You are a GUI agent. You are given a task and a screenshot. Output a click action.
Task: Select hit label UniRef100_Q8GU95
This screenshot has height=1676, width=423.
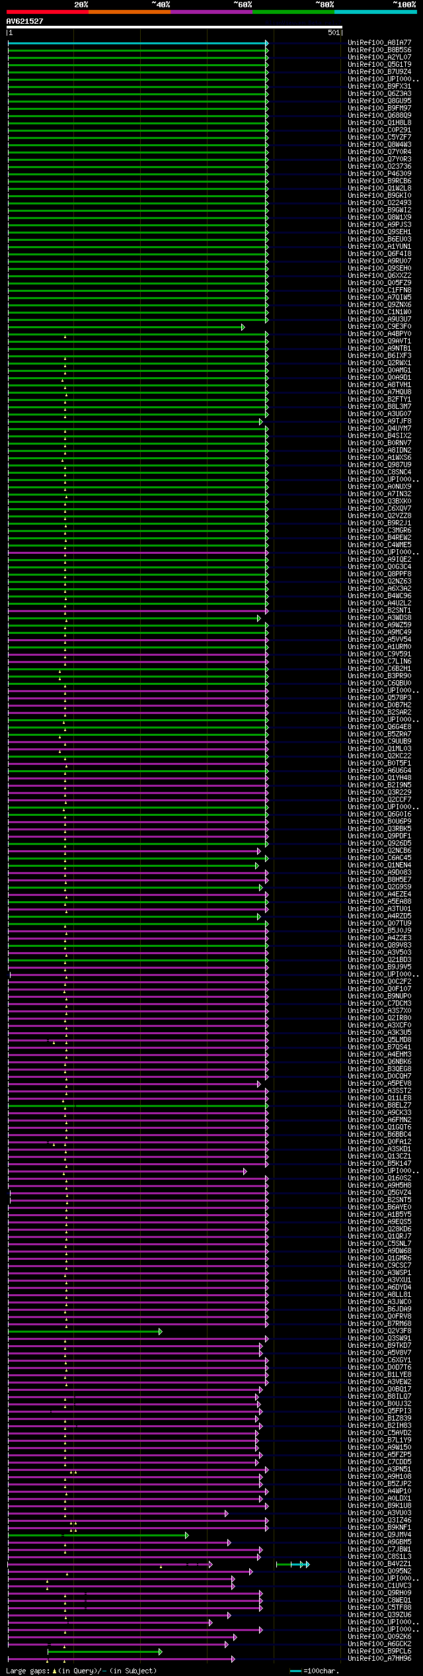pyautogui.click(x=379, y=101)
